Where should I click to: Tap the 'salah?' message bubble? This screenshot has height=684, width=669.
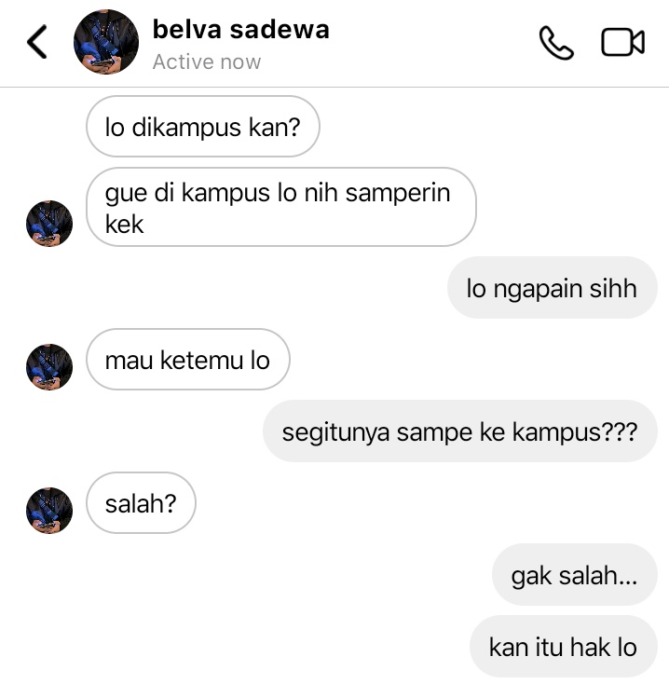pyautogui.click(x=141, y=503)
